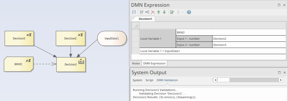This screenshot has width=288, height=101.
Task: Click the horizontal scrollbar thumb in System Output
Action: (224, 80)
